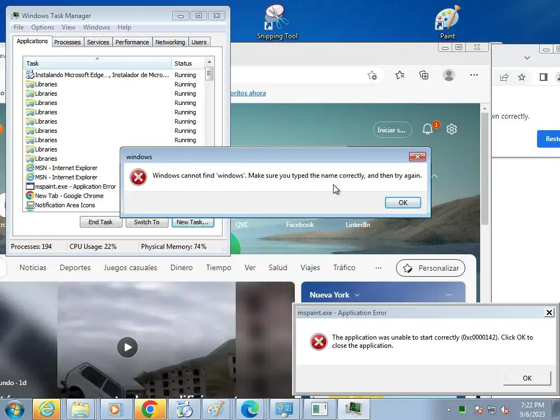
Task: Open the installer icon in taskbar
Action: (x=184, y=409)
